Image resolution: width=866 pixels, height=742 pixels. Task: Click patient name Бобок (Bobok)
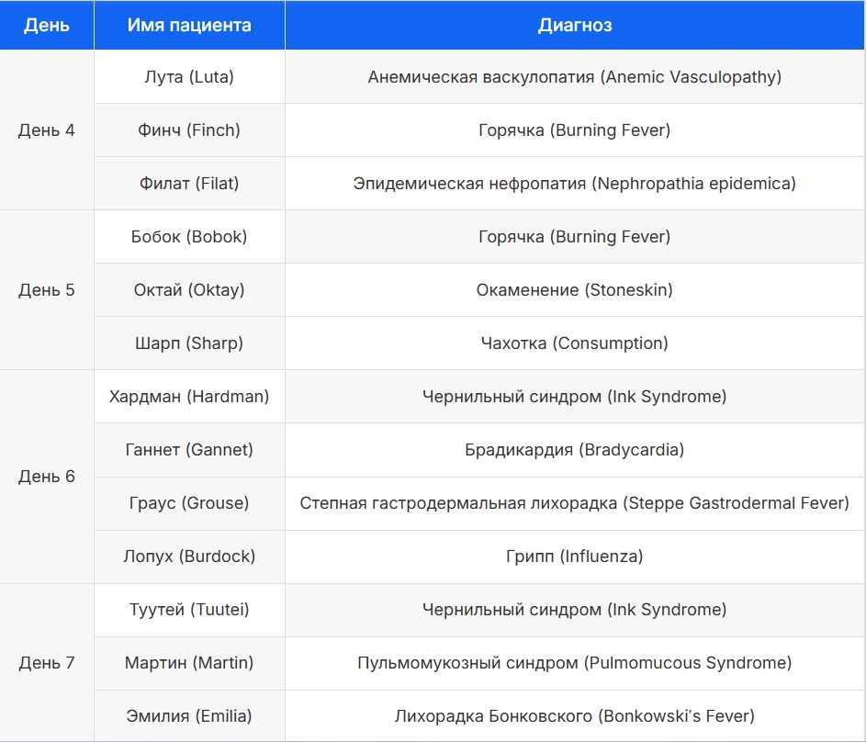[189, 237]
